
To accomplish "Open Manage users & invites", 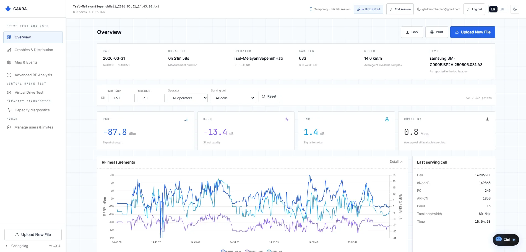I will click(33, 127).
